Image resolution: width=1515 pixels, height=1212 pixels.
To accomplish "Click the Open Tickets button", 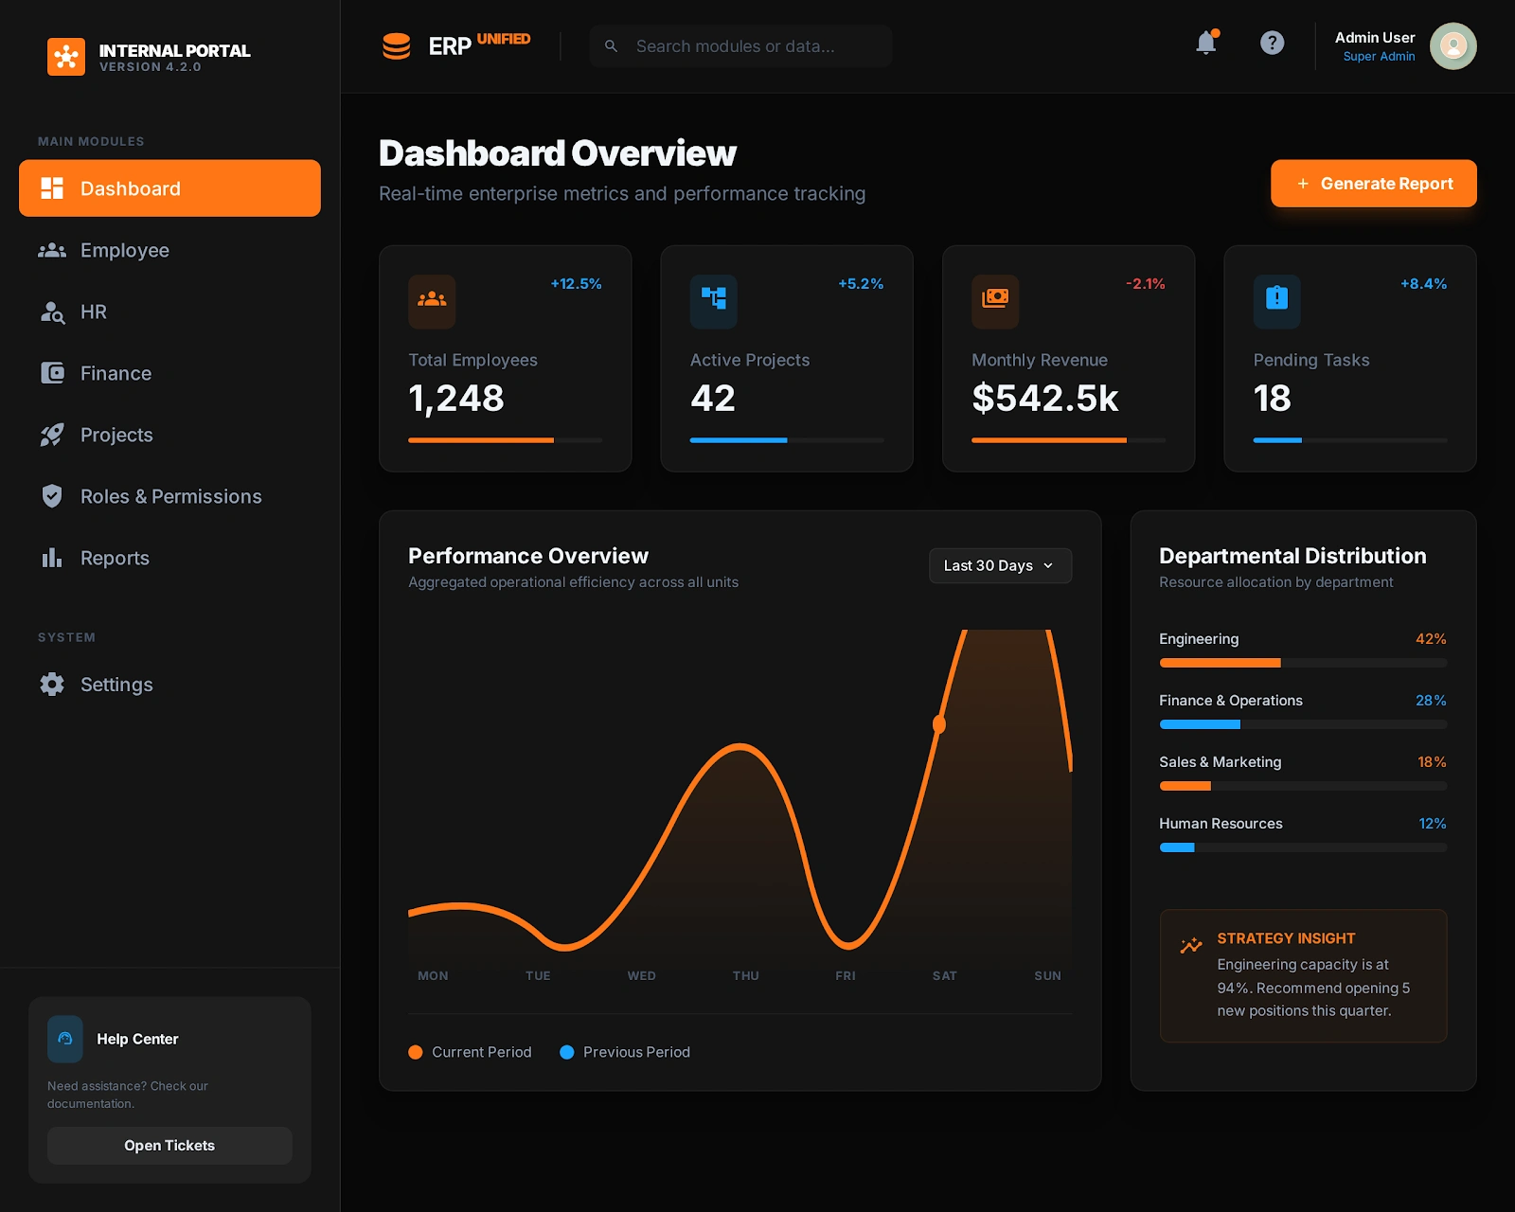I will tap(169, 1146).
